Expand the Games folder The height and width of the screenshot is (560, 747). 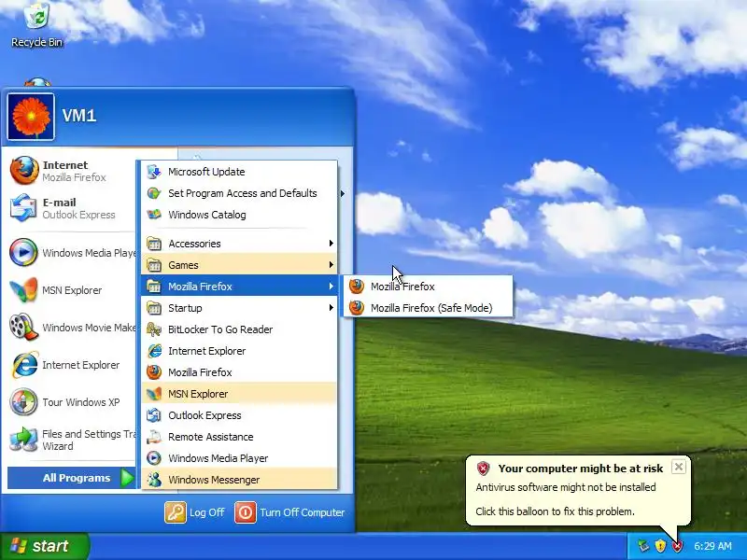point(239,265)
